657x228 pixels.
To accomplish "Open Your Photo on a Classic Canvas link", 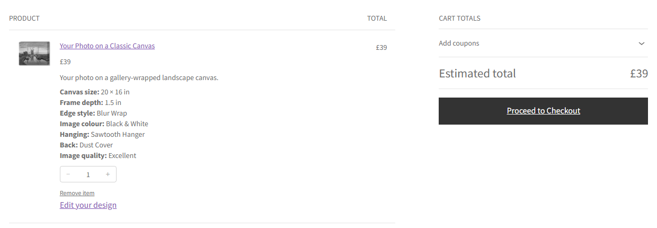I will coord(108,46).
